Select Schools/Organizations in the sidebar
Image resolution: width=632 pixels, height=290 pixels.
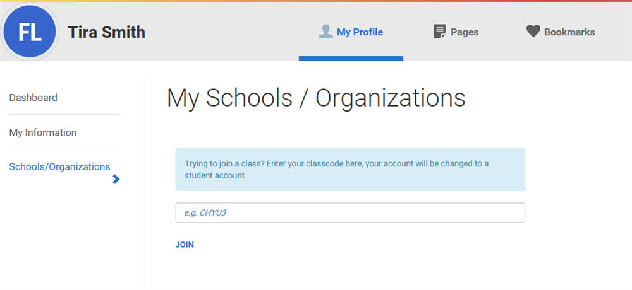[x=59, y=167]
